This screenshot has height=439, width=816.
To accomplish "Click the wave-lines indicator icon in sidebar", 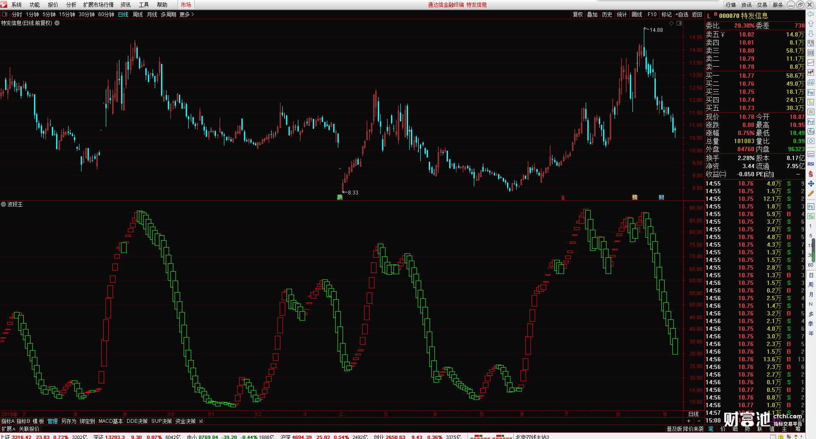I will click(811, 154).
